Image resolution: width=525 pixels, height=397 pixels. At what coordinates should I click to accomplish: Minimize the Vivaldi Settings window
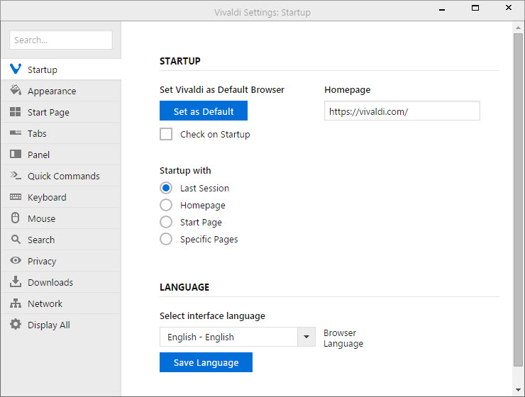pos(442,9)
